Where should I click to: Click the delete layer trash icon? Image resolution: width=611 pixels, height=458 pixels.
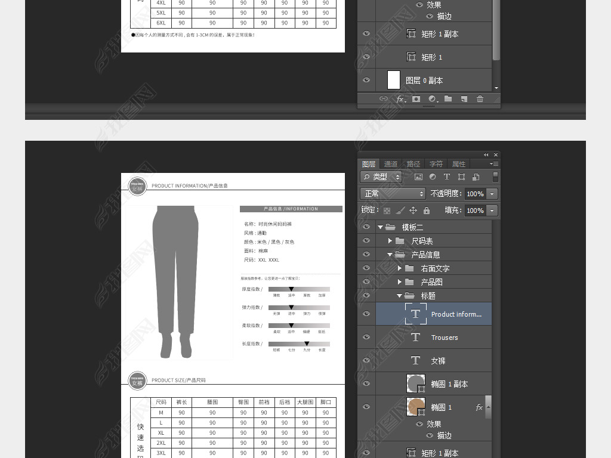480,99
